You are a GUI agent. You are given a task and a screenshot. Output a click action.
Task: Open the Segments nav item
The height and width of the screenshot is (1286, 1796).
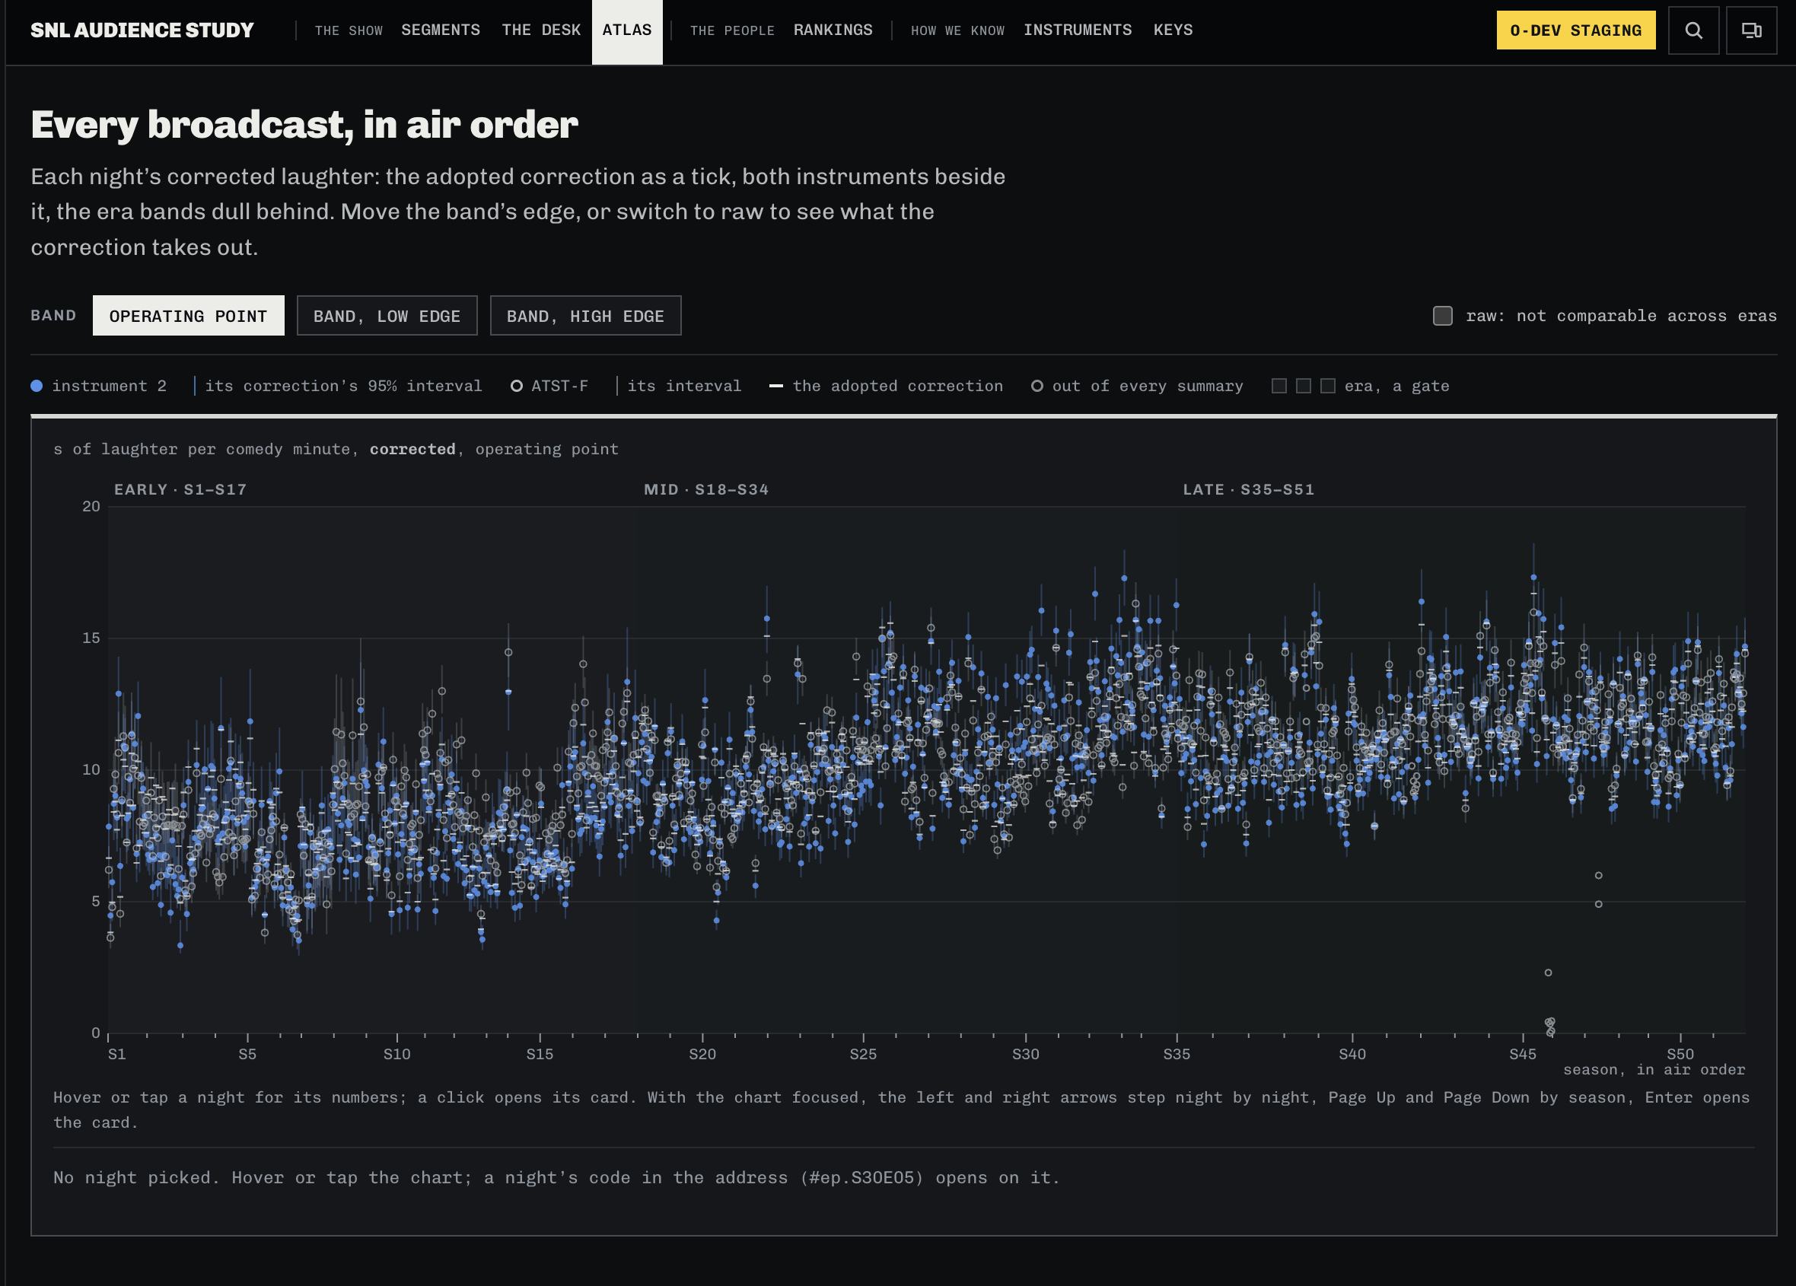(x=441, y=30)
